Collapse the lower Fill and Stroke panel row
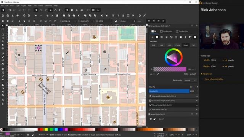 (197, 105)
